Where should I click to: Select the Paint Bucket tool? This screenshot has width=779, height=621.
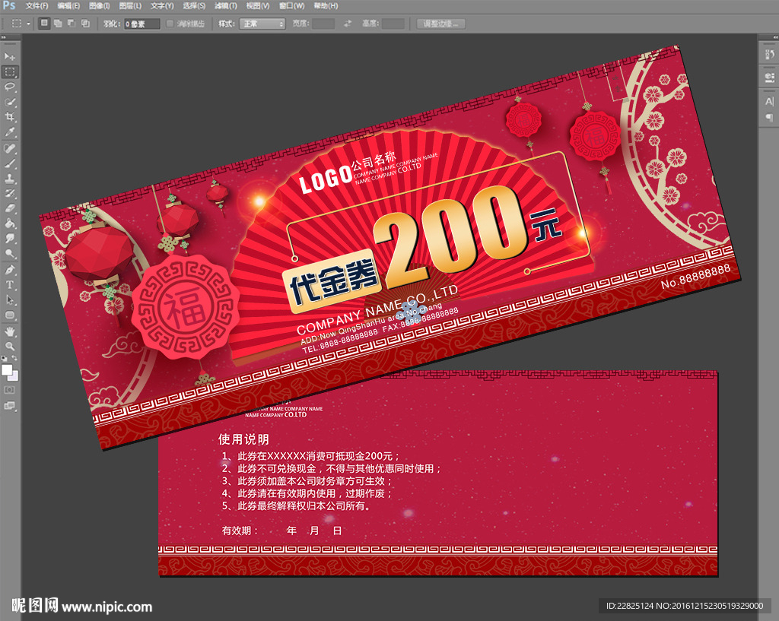click(9, 223)
